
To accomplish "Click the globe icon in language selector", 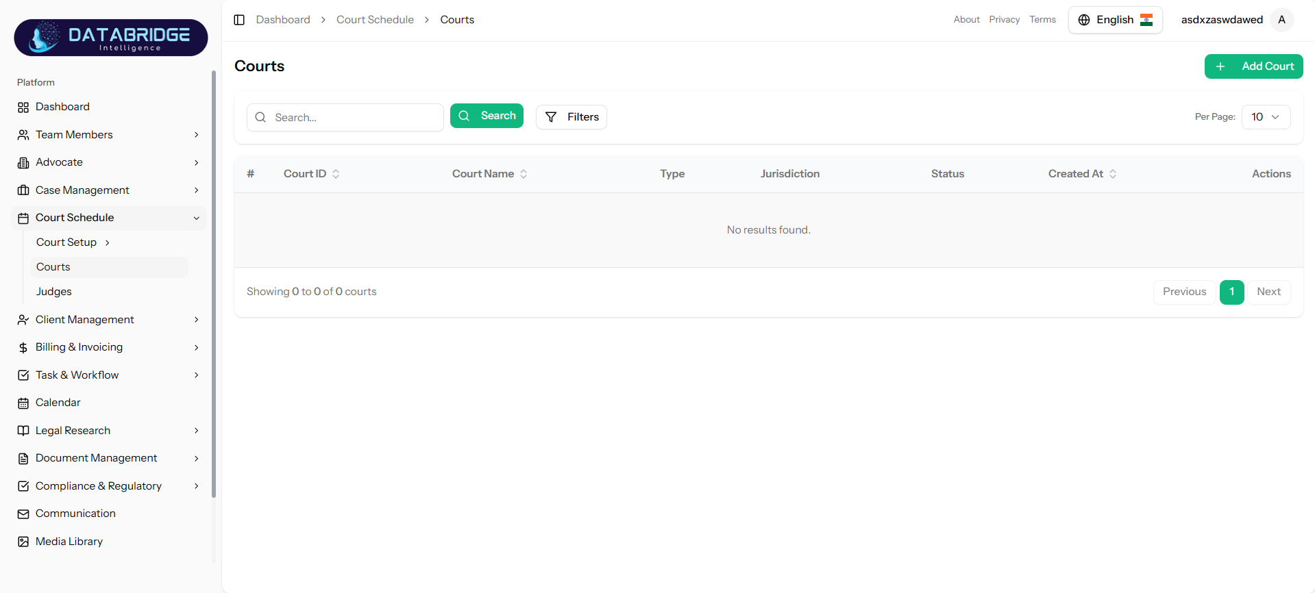I will [x=1084, y=20].
